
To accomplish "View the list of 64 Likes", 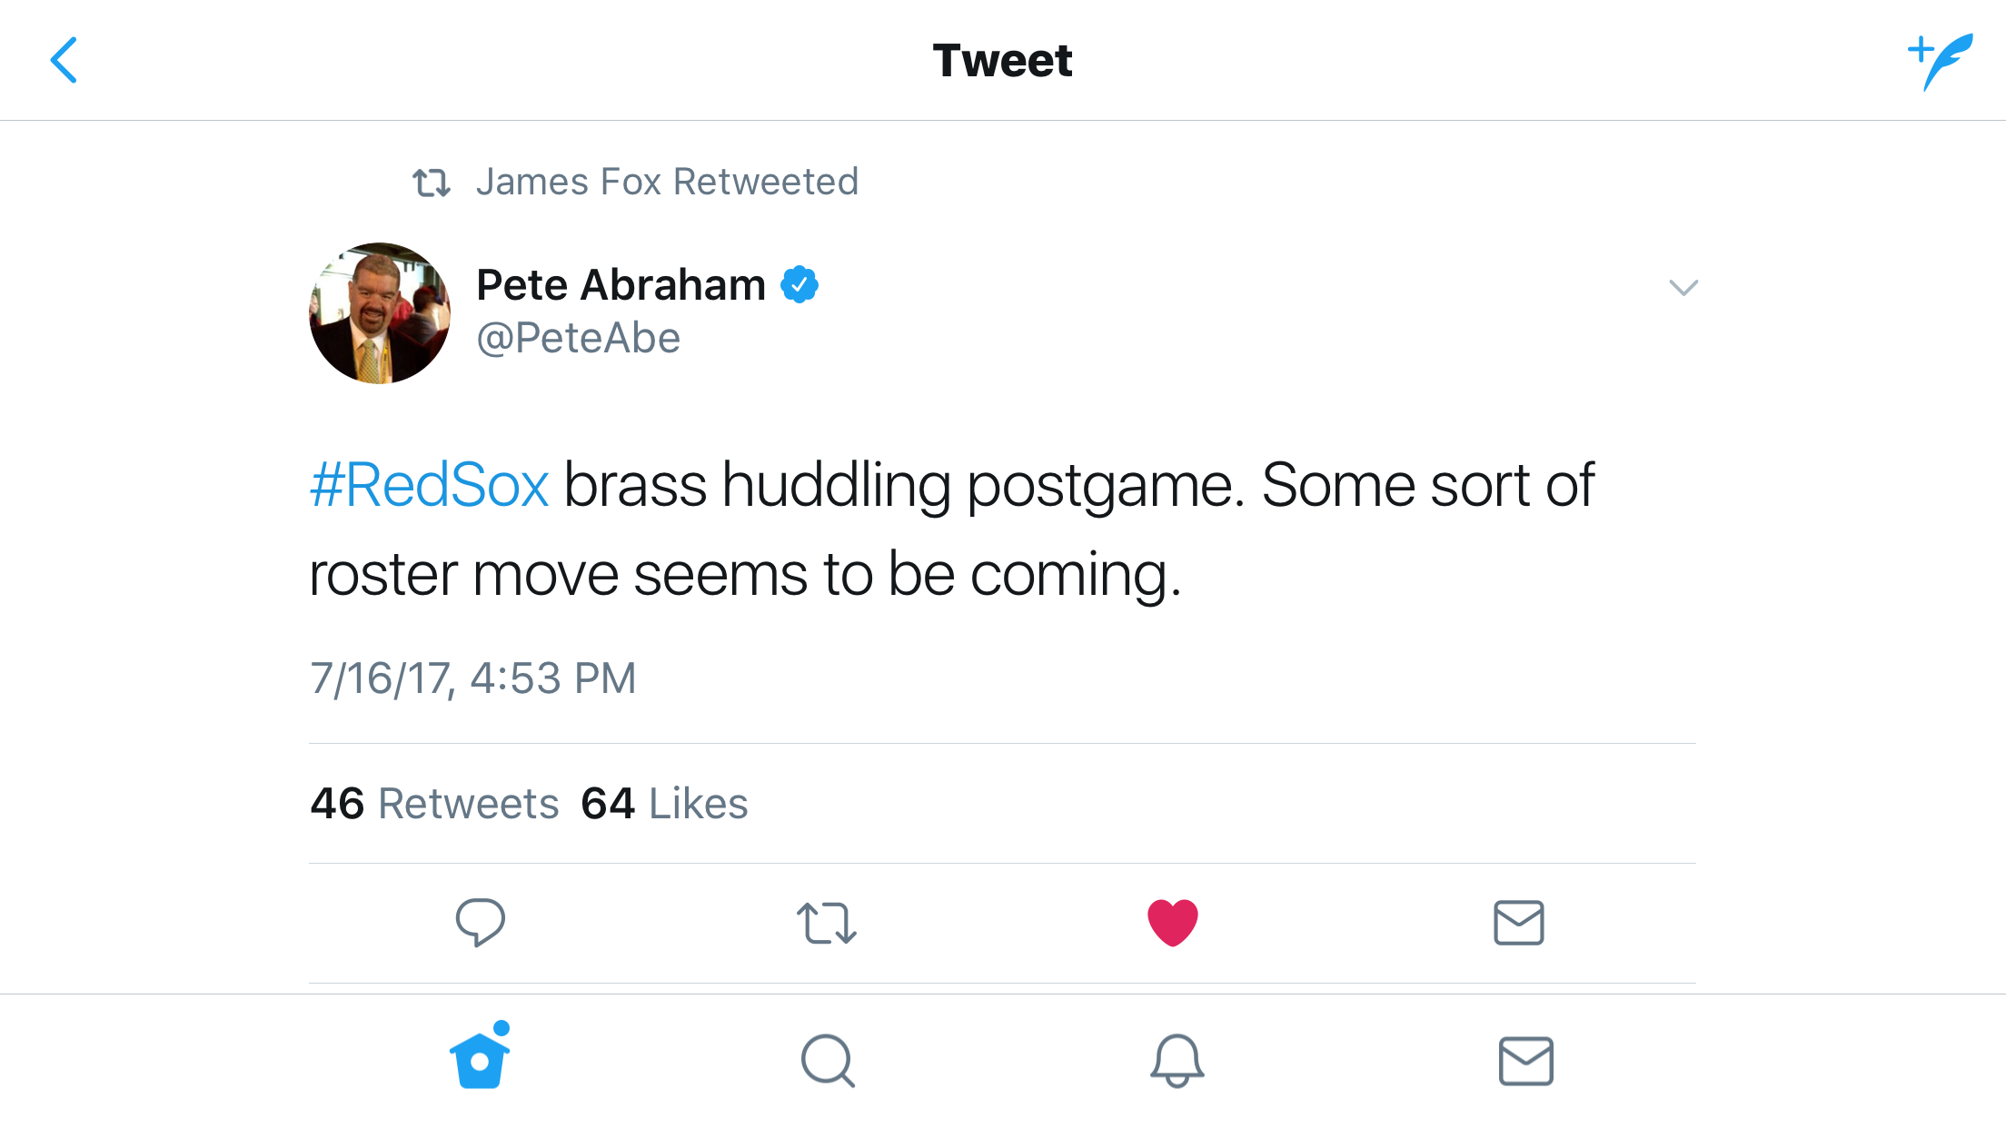I will click(x=664, y=804).
